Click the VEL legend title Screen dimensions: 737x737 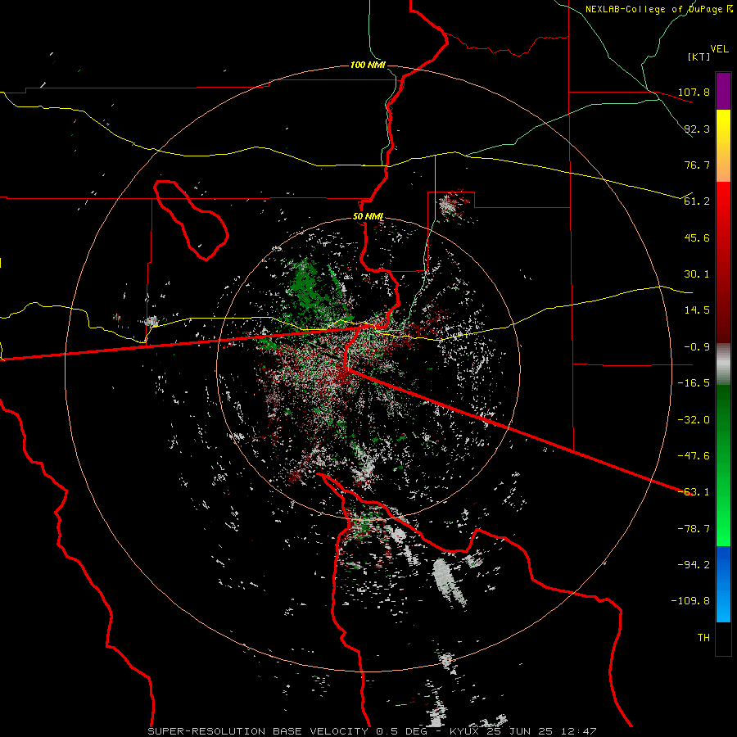tap(719, 49)
